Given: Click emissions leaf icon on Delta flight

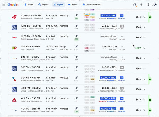Looking at the screenshot, I should tap(77, 98).
